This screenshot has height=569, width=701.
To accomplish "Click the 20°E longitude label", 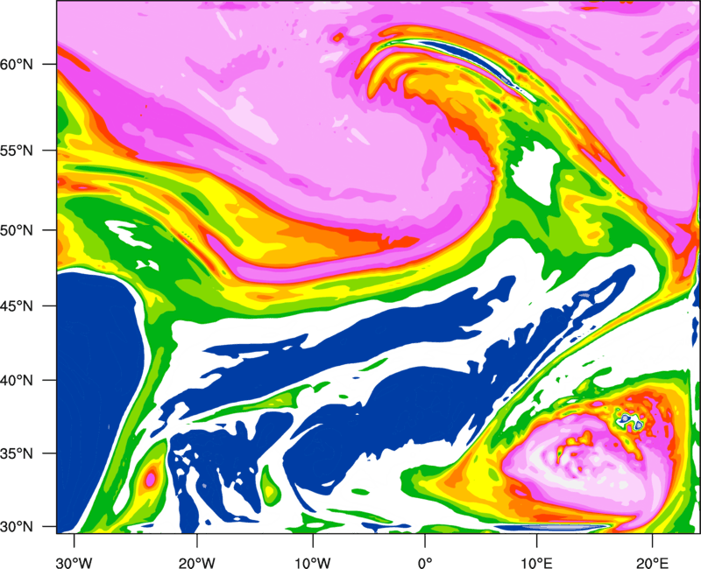I will point(652,563).
